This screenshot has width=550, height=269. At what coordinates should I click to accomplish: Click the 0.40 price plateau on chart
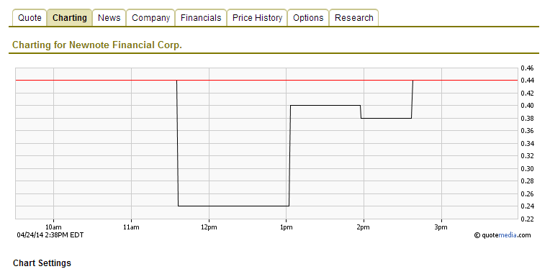(325, 106)
